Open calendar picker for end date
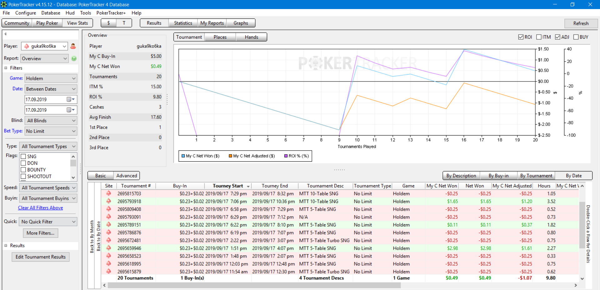600x290 pixels. (x=71, y=110)
